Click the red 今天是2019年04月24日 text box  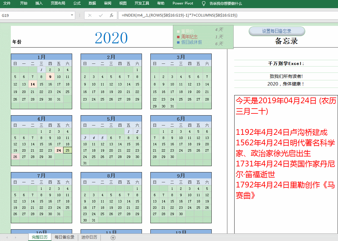[x=286, y=164]
